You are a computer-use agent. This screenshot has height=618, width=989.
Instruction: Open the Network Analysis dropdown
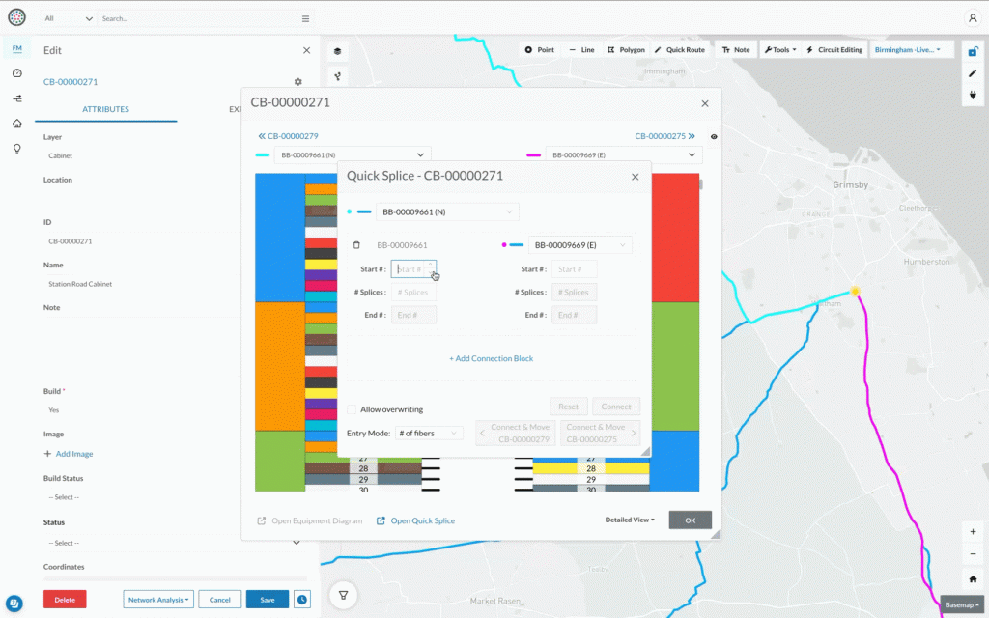coord(158,600)
